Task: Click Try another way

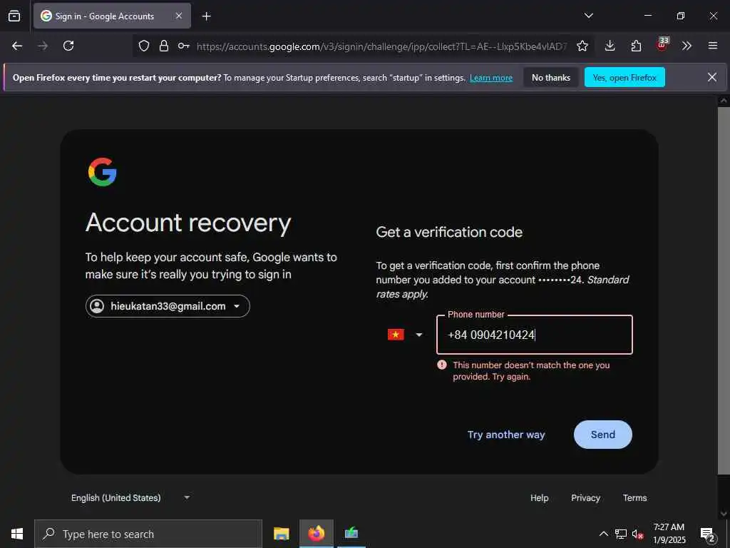Action: click(x=506, y=435)
